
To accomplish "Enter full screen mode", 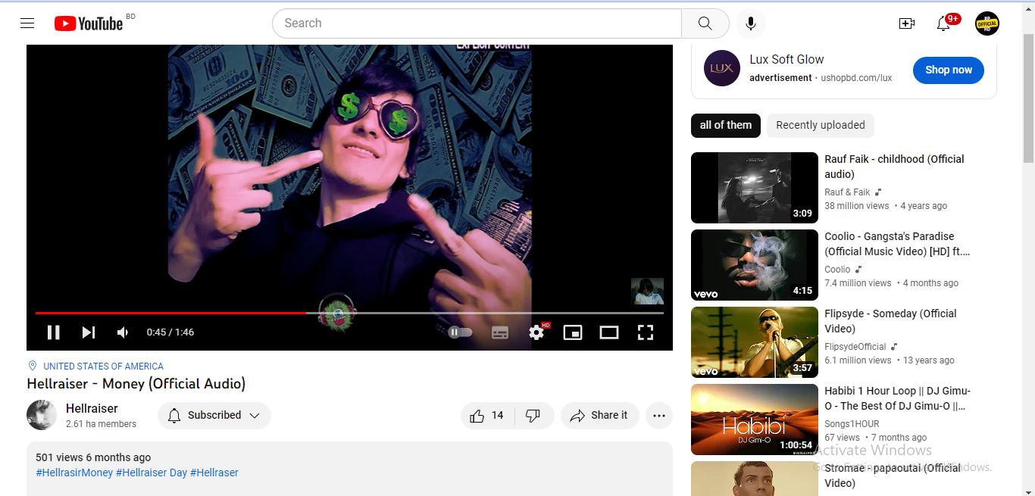I will [646, 332].
